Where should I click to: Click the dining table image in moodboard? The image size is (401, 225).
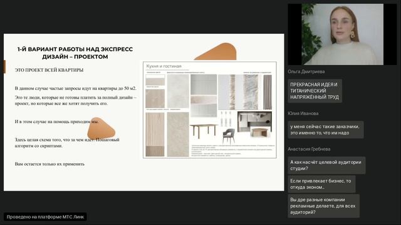204,131
